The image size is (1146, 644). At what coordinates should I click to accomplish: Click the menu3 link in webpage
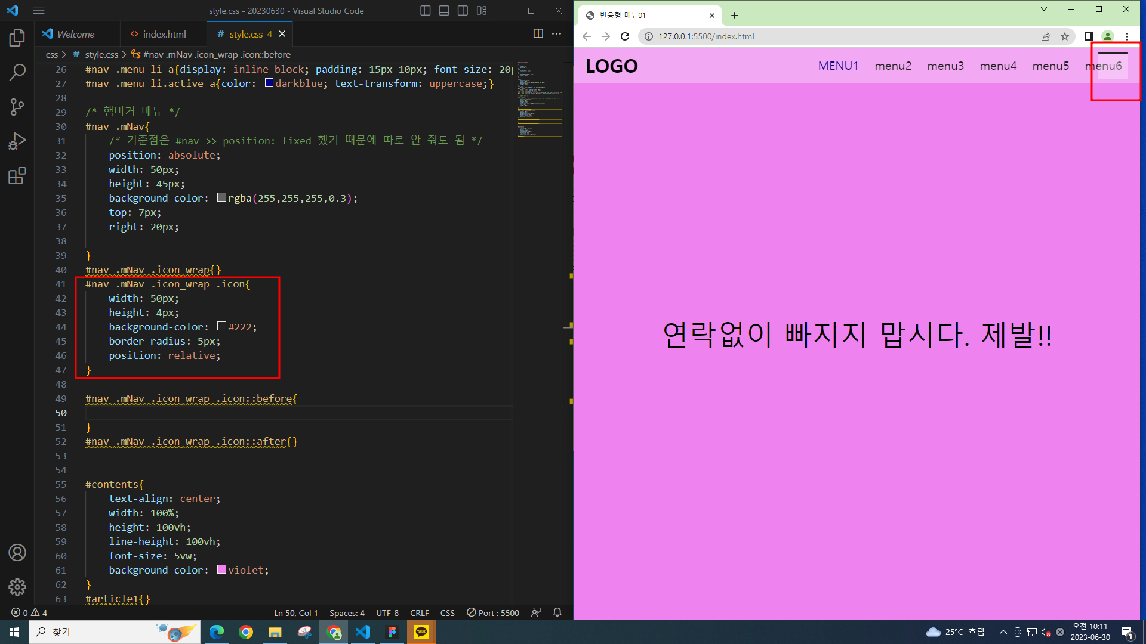(945, 66)
